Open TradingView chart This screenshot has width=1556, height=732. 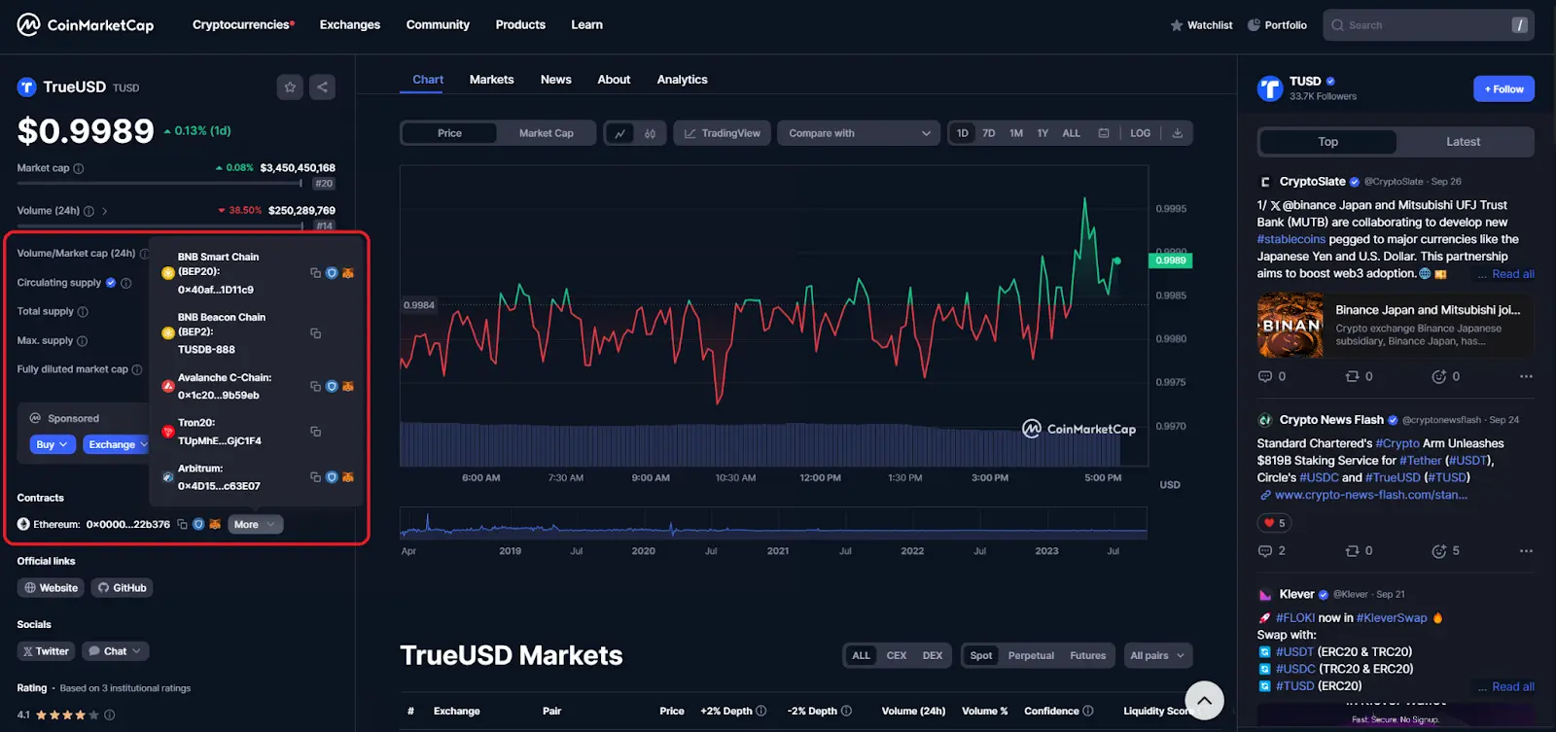(x=723, y=133)
